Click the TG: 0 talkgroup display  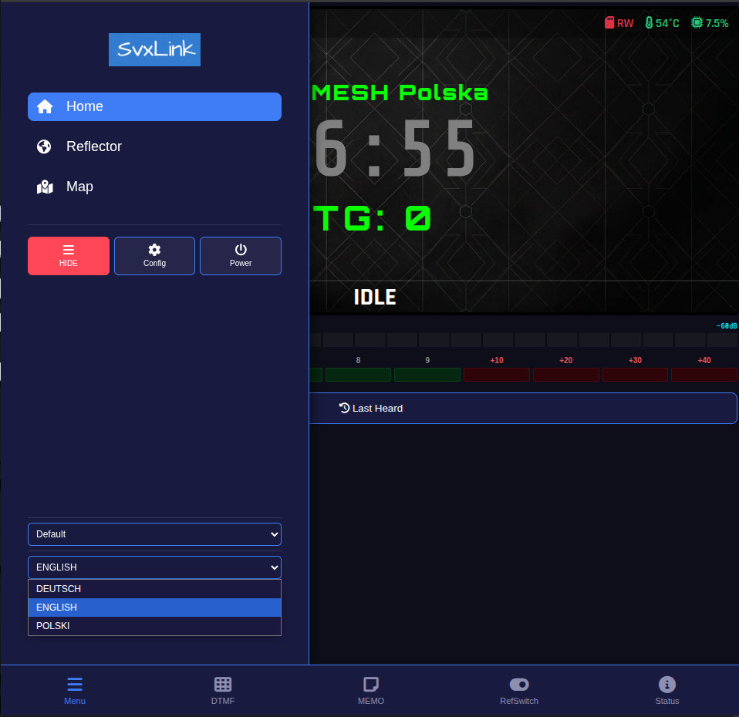point(372,219)
